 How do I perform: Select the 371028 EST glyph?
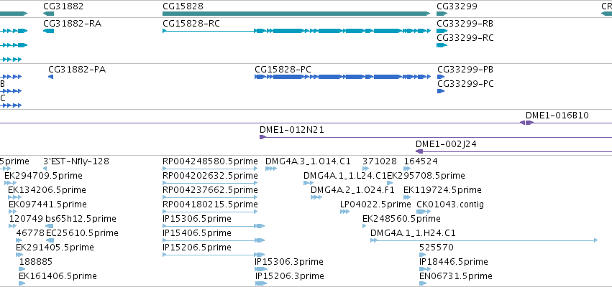click(x=366, y=169)
